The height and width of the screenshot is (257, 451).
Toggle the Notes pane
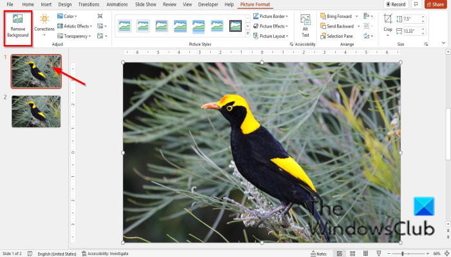coord(319,254)
